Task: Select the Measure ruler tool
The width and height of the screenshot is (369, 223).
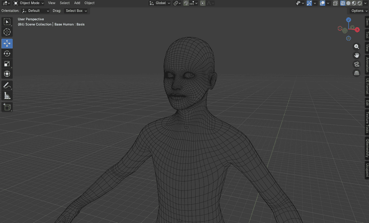Action: pyautogui.click(x=7, y=96)
